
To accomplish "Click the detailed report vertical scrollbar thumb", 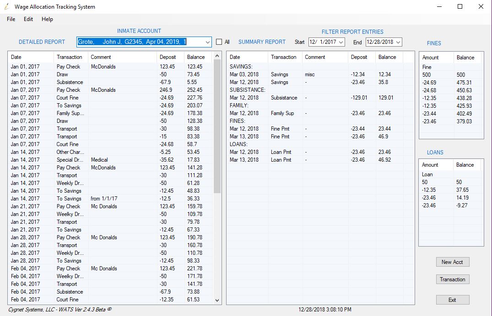I will click(217, 128).
